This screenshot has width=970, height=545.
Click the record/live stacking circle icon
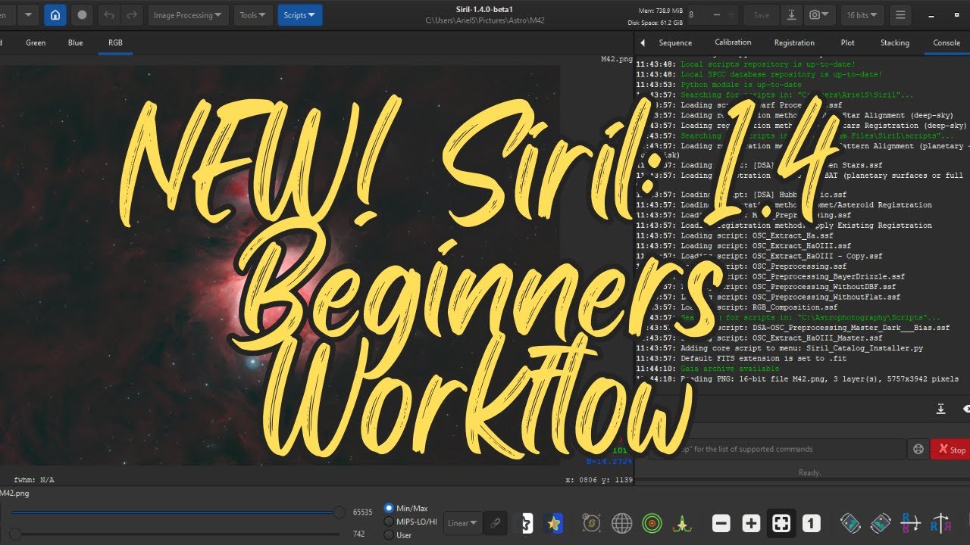(x=82, y=14)
